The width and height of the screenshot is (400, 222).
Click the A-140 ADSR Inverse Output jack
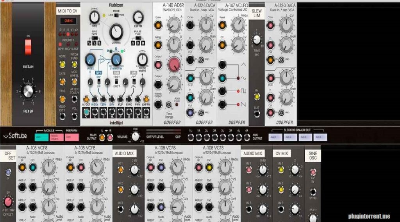[x=158, y=104]
